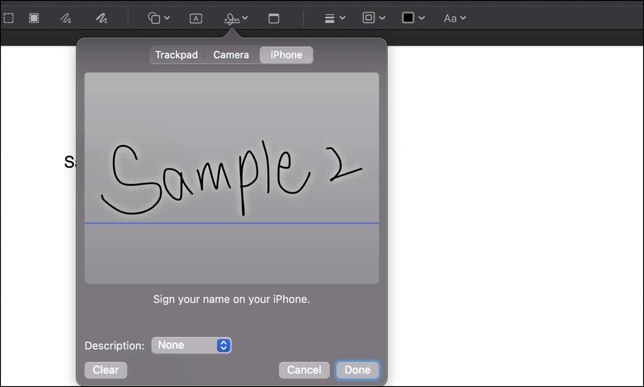Viewport: 644px width, 387px height.
Task: Expand the Border Color chevron
Action: tap(382, 18)
